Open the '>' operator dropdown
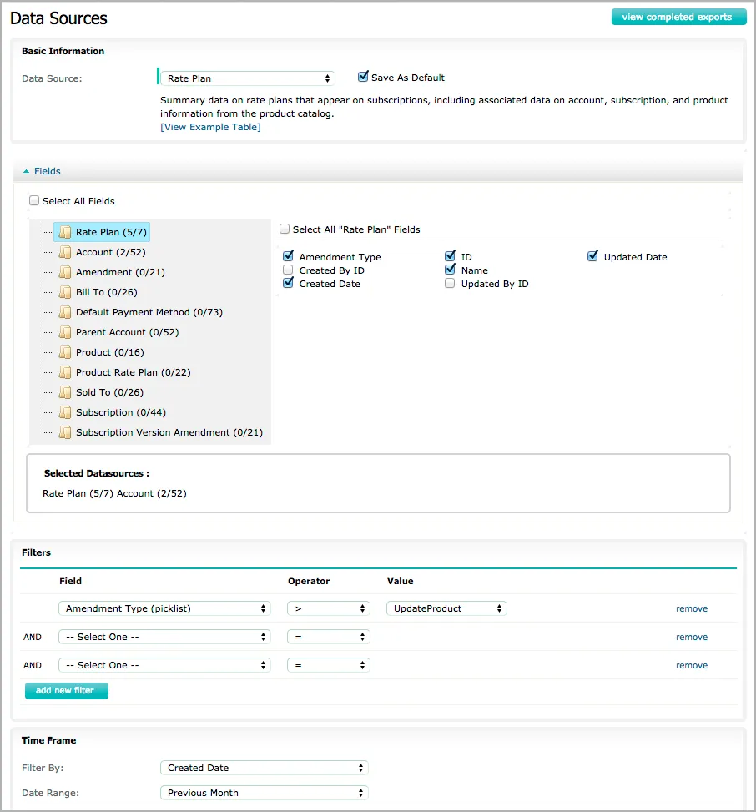This screenshot has width=756, height=812. 329,608
